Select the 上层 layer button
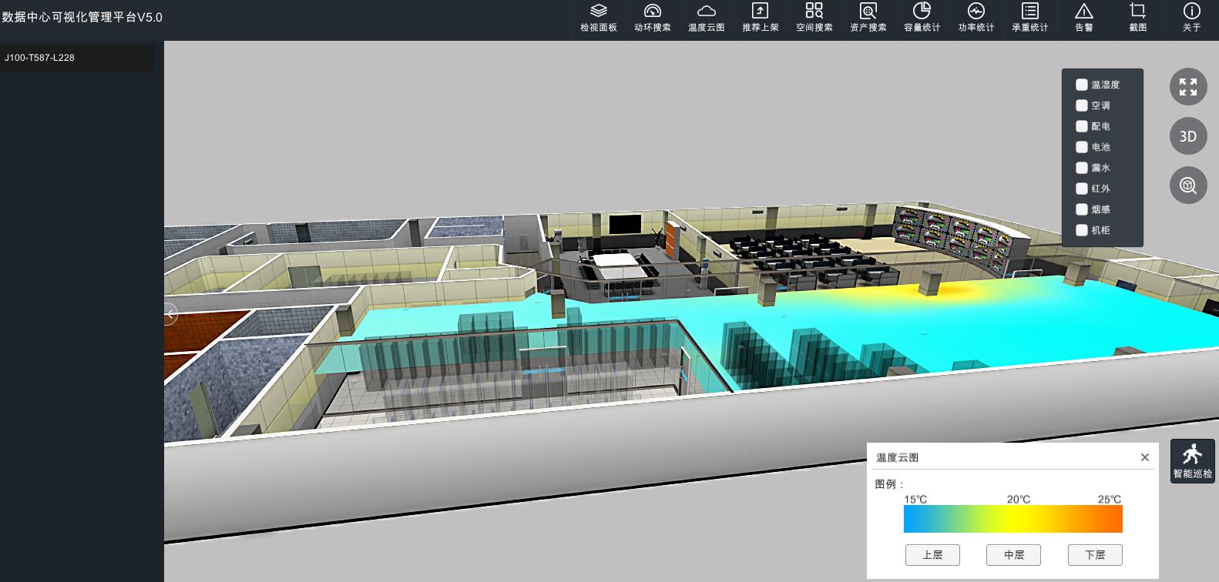The image size is (1219, 582). coord(932,555)
